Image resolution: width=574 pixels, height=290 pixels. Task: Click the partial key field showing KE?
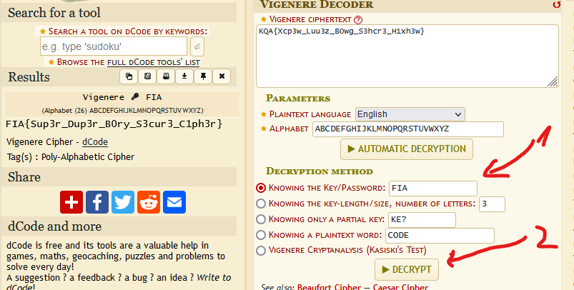422,220
